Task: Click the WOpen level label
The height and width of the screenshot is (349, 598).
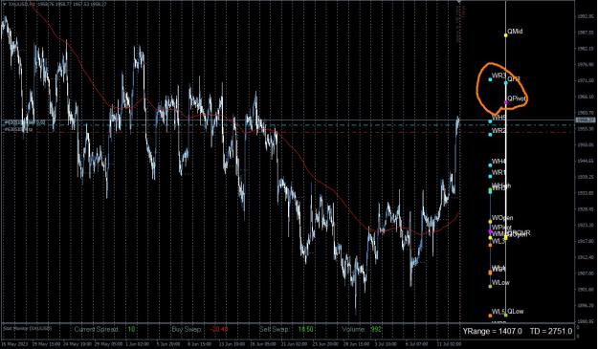Action: (502, 218)
